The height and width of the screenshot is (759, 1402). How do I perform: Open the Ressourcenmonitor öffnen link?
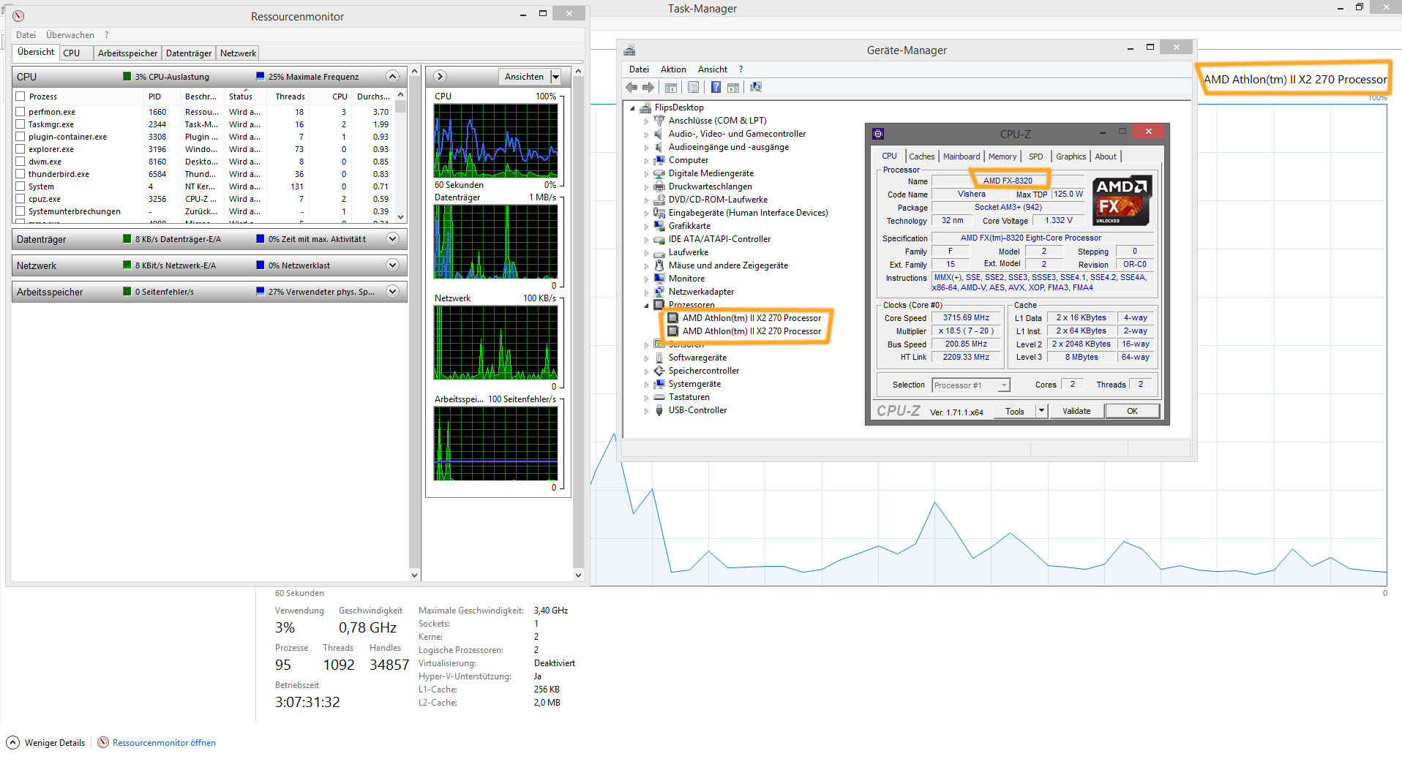point(164,743)
